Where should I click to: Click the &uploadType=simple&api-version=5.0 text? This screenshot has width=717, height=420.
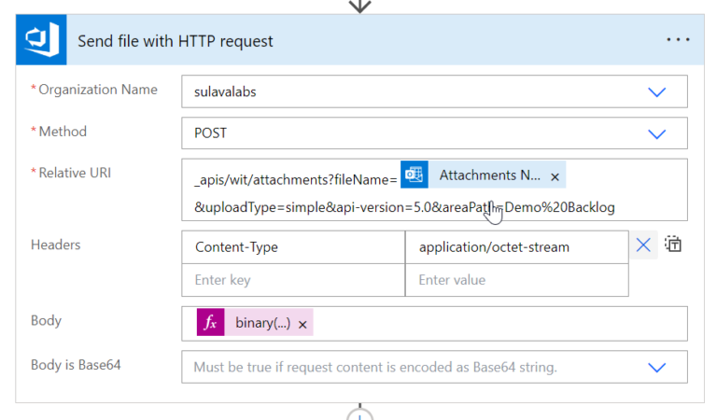(x=313, y=207)
